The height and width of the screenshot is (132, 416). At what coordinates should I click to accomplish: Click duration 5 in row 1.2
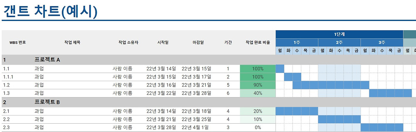[228, 85]
